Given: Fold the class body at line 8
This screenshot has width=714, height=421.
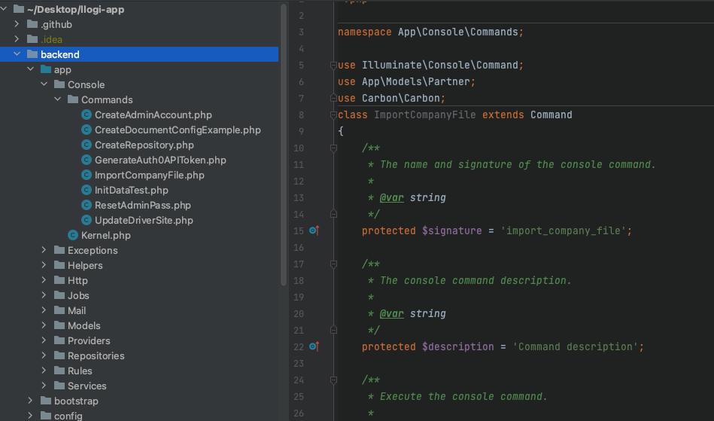Looking at the screenshot, I should pyautogui.click(x=333, y=114).
